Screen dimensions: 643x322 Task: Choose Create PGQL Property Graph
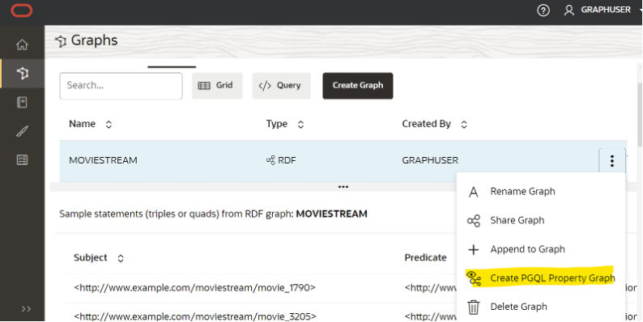point(540,278)
